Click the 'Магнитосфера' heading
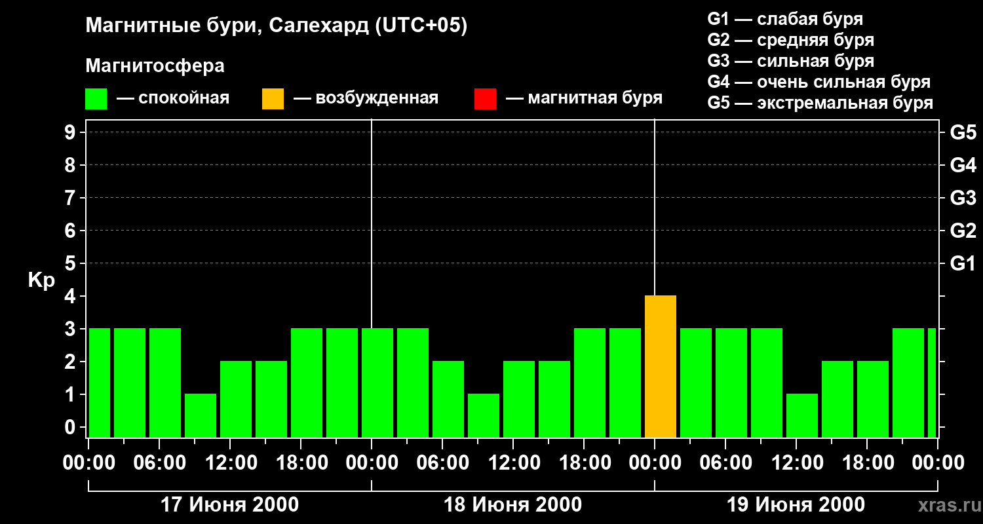 click(x=155, y=66)
